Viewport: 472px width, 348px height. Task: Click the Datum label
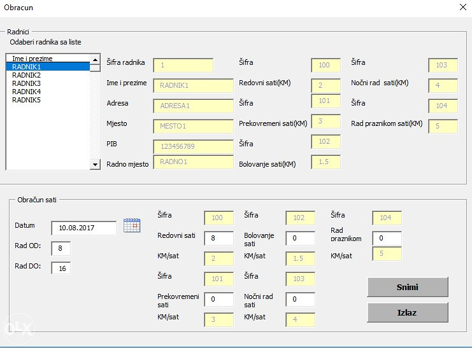(x=25, y=225)
